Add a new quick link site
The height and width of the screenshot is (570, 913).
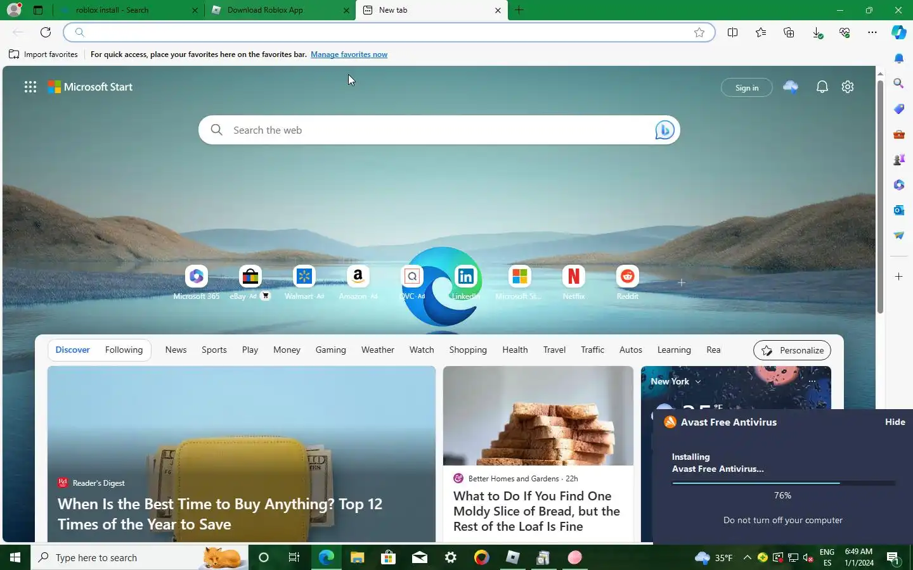click(681, 282)
